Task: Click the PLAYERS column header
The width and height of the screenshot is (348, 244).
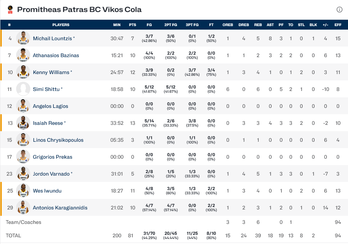Action: [61, 25]
